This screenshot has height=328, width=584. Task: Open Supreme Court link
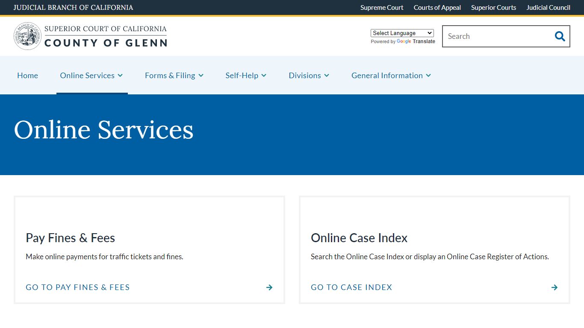382,7
